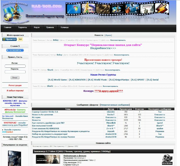Open the popular-of-the-week DVD cover

(x=14, y=158)
